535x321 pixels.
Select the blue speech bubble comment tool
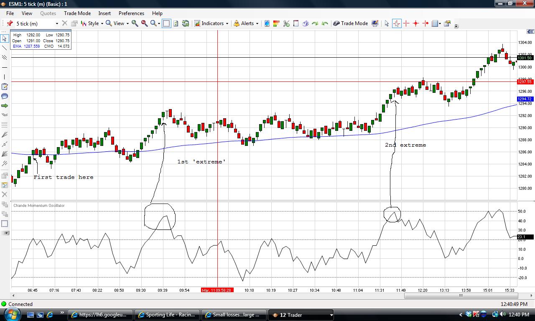(5, 96)
